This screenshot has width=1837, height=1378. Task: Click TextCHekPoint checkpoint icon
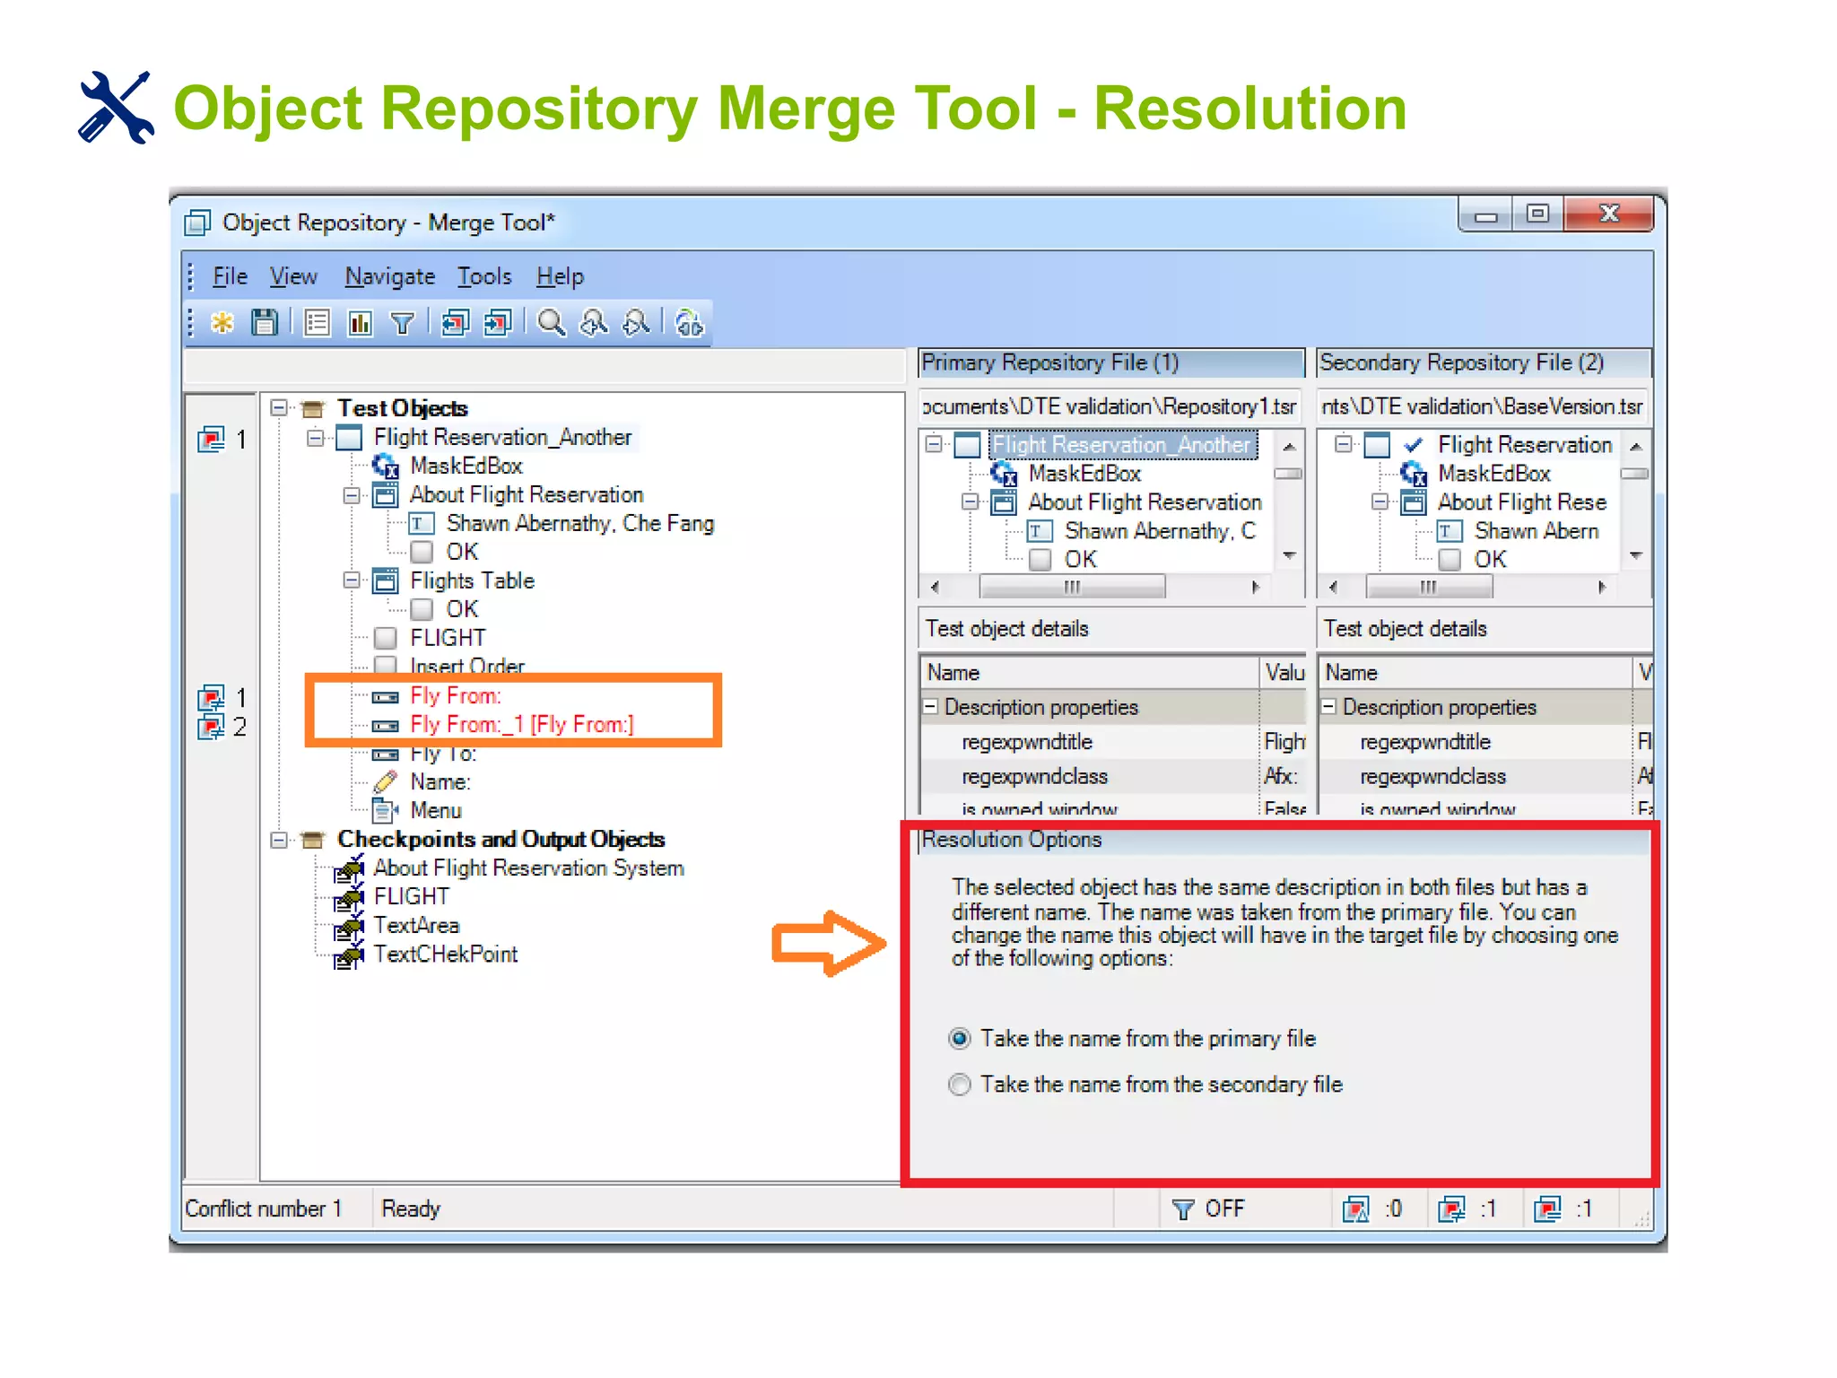pyautogui.click(x=348, y=955)
